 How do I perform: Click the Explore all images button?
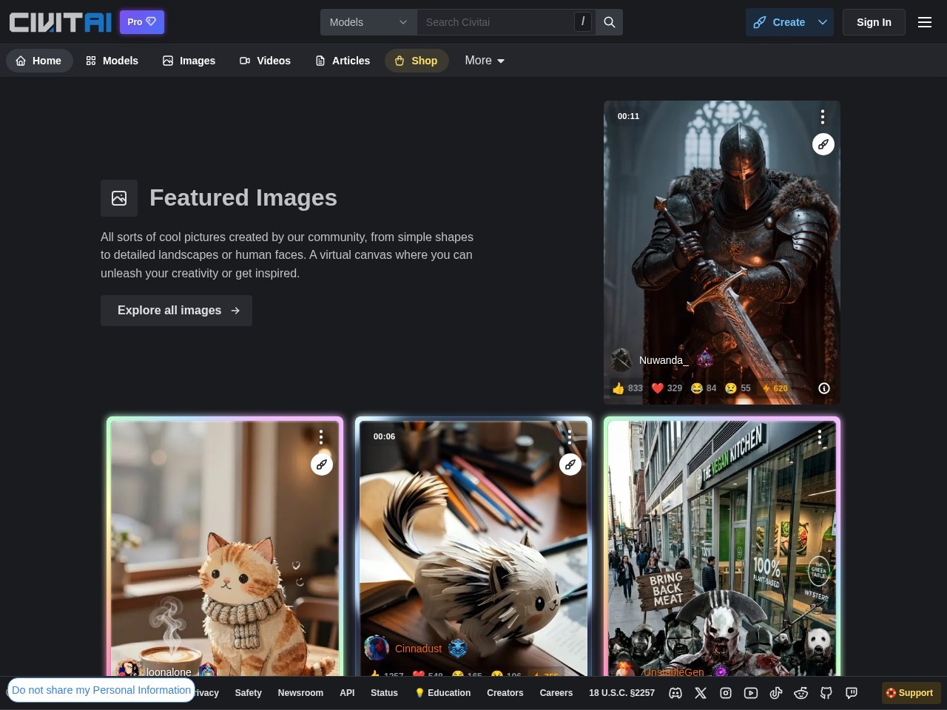tap(176, 311)
